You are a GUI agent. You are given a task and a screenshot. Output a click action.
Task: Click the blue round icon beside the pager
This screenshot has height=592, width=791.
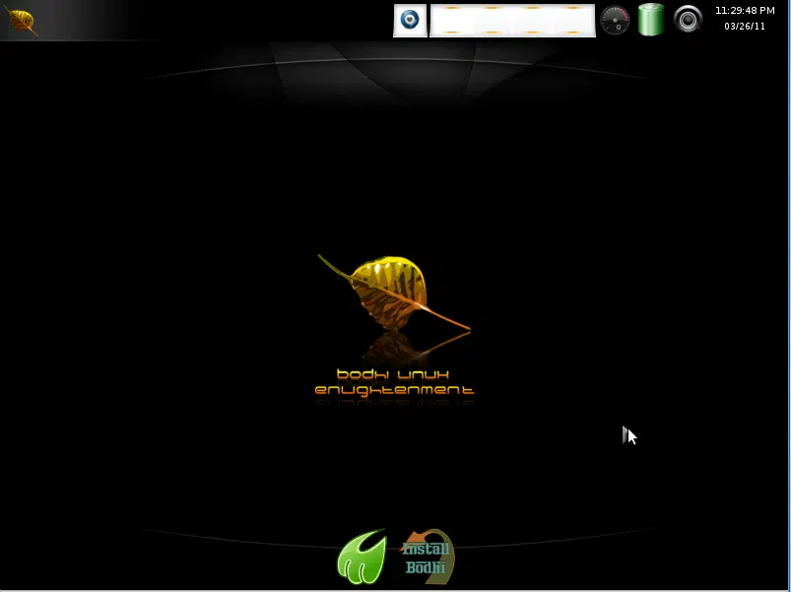coord(410,20)
